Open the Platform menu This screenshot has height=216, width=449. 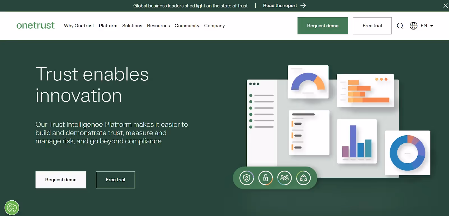(108, 25)
